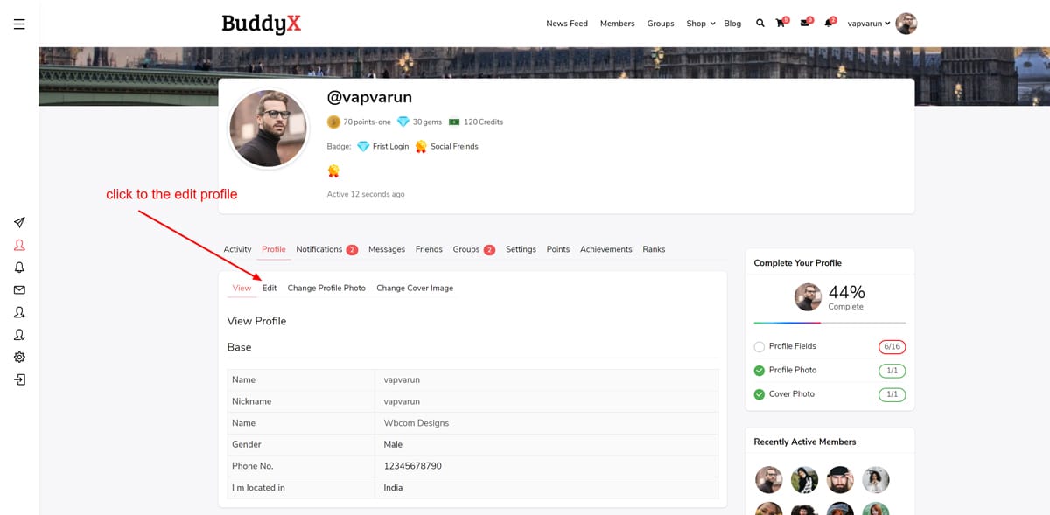Image resolution: width=1050 pixels, height=515 pixels.
Task: Click the unchecked Profile Fields circle
Action: 759,347
